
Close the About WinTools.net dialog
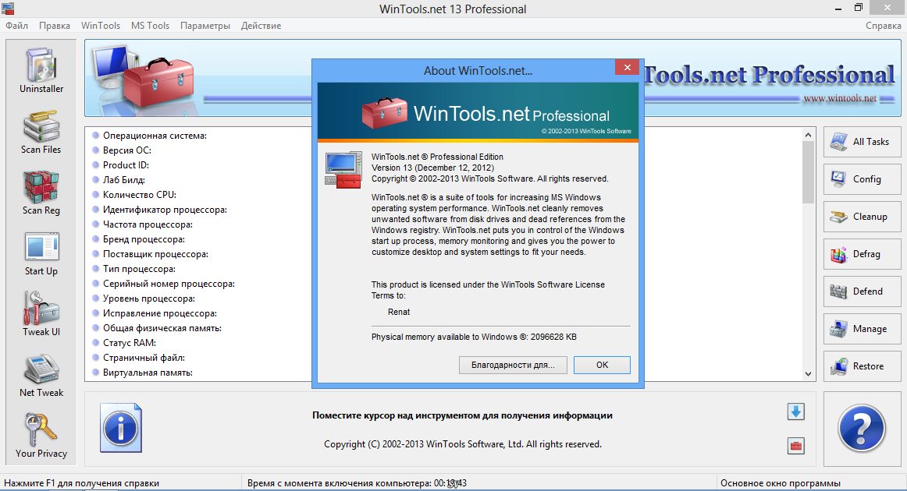click(x=627, y=69)
